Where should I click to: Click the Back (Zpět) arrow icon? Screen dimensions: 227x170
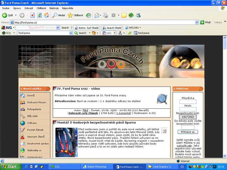[4, 15]
